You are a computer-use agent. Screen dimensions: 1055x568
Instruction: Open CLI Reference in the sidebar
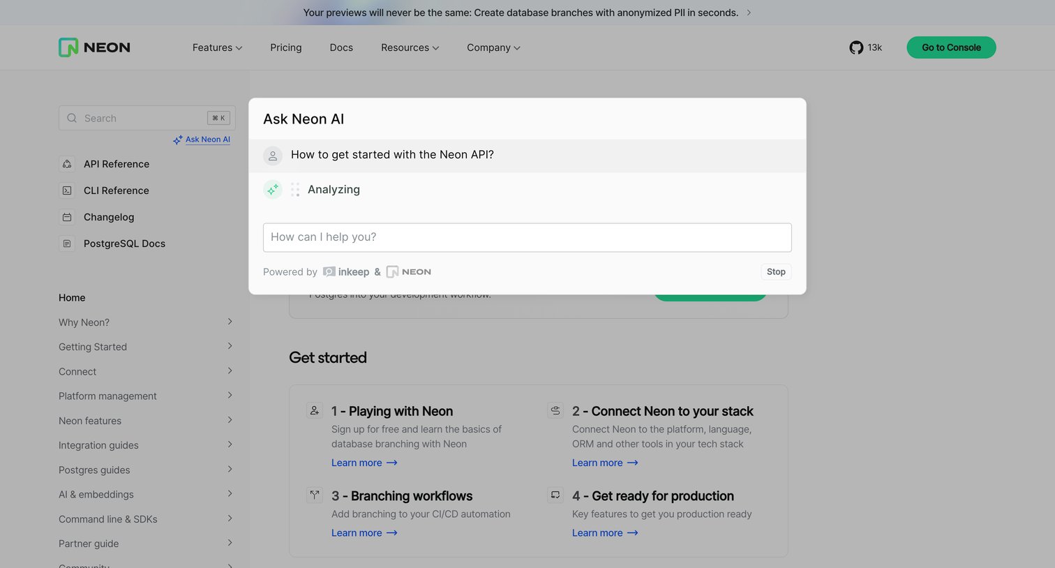[x=117, y=190]
